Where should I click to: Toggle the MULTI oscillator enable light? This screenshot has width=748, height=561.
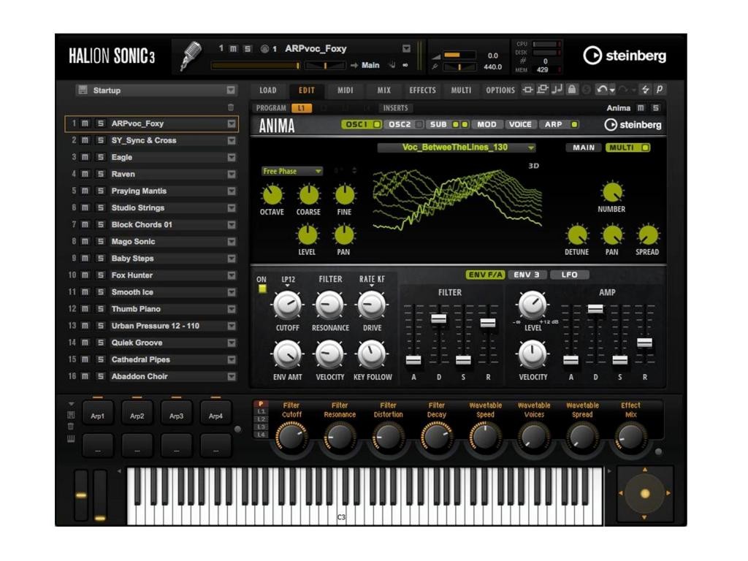coord(645,148)
